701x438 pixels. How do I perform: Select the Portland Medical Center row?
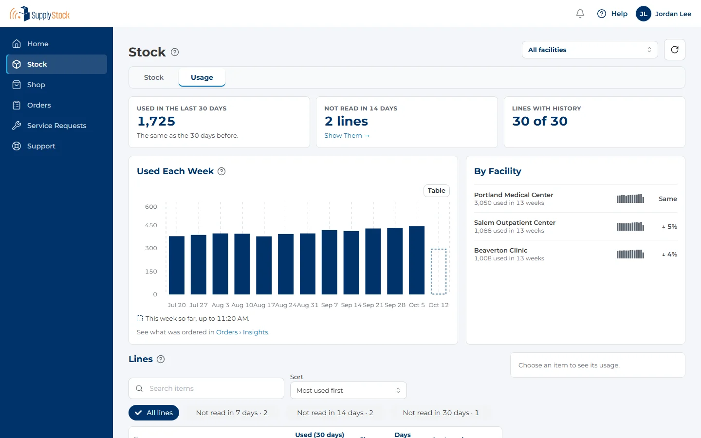coord(575,199)
